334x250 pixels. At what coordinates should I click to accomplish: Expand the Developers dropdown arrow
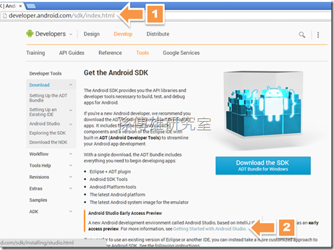tap(71, 34)
